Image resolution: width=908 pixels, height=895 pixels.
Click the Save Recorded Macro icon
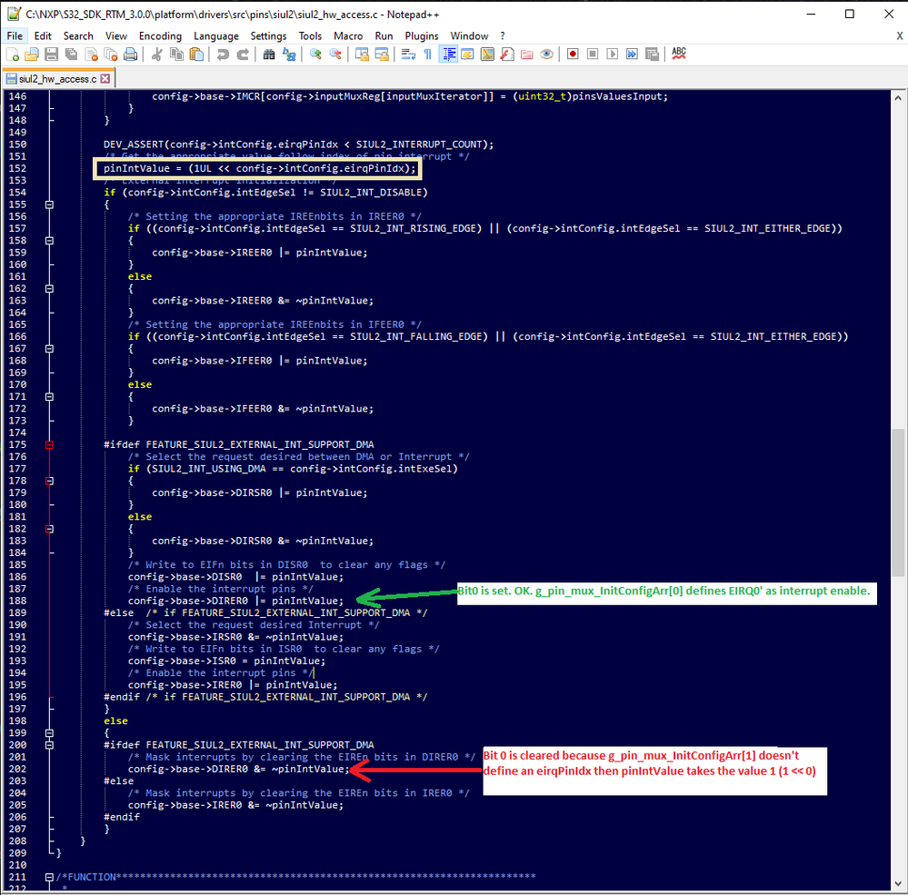pyautogui.click(x=652, y=55)
